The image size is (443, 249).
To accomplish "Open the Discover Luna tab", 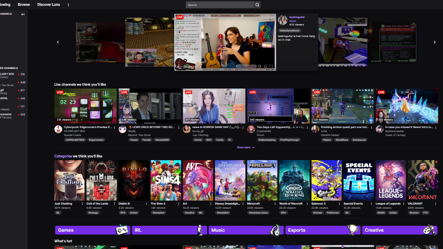I will click(x=49, y=5).
